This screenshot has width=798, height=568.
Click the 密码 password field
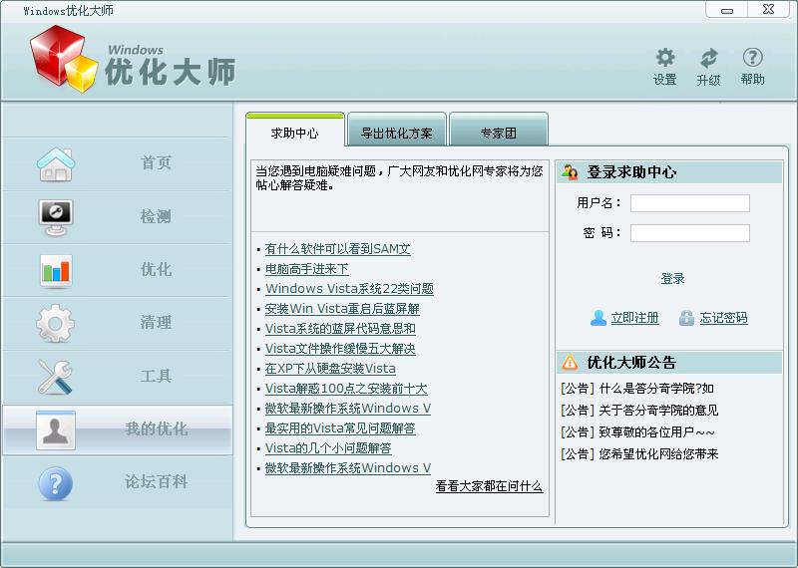pos(689,233)
